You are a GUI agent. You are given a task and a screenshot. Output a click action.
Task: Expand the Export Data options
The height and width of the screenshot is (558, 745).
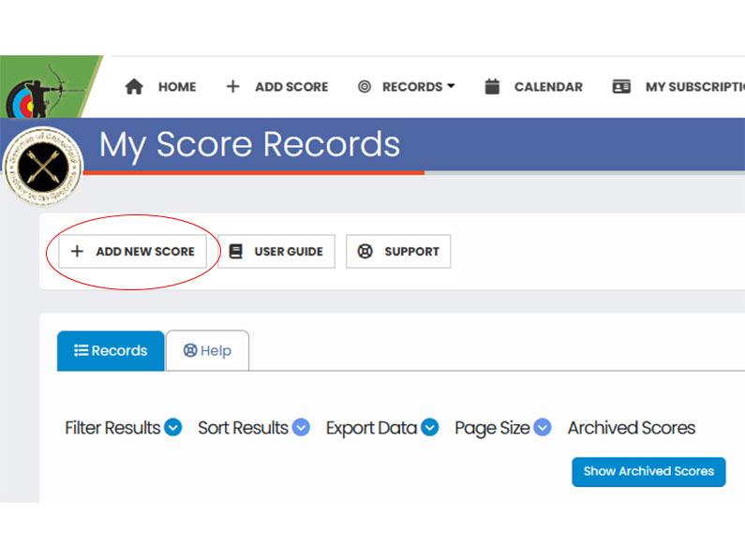(429, 428)
